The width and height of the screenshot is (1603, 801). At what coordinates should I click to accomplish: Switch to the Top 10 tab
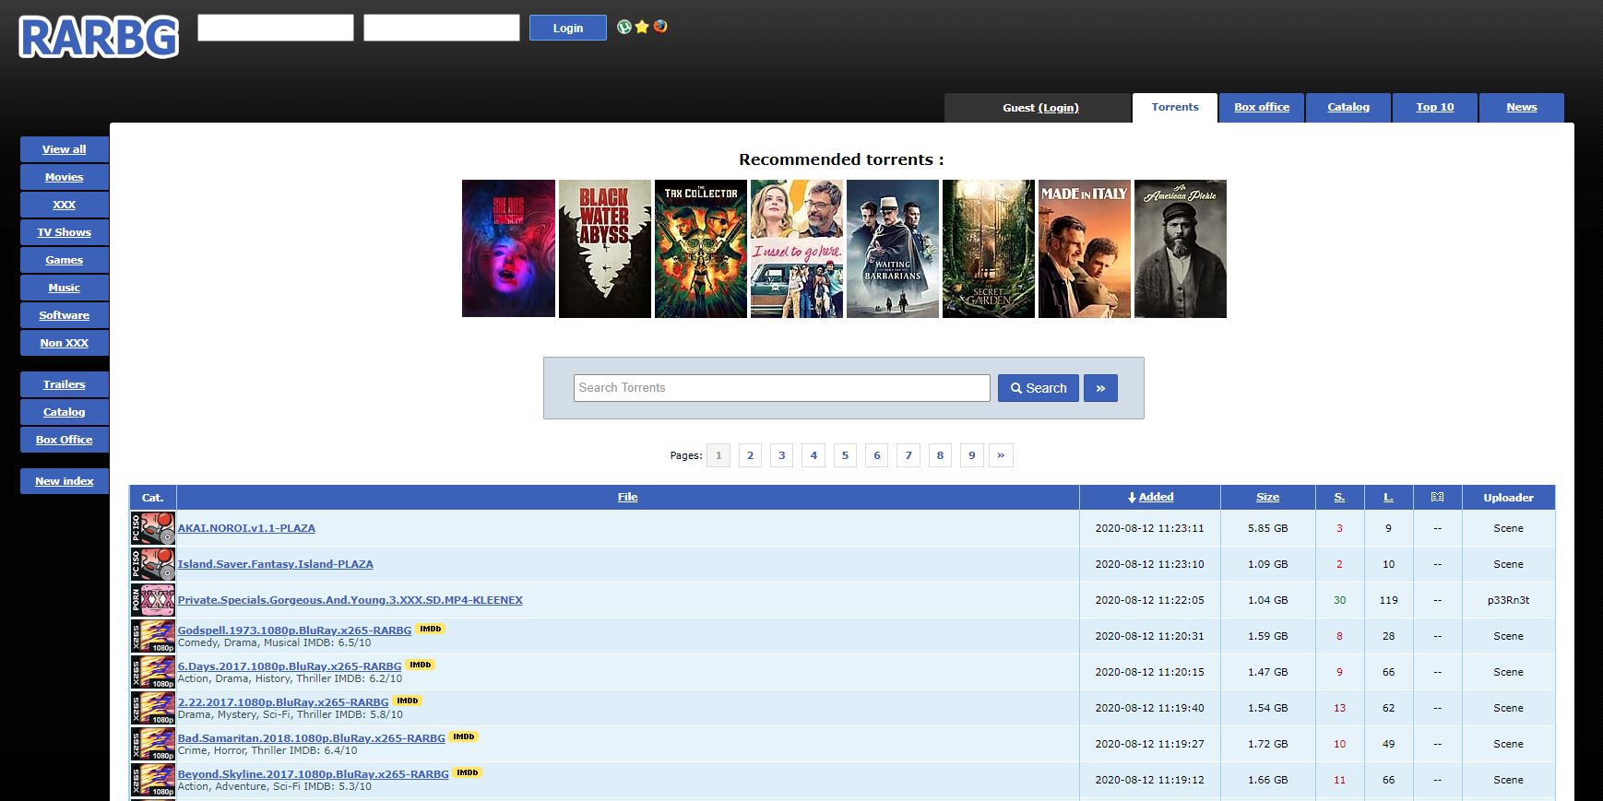pyautogui.click(x=1434, y=107)
